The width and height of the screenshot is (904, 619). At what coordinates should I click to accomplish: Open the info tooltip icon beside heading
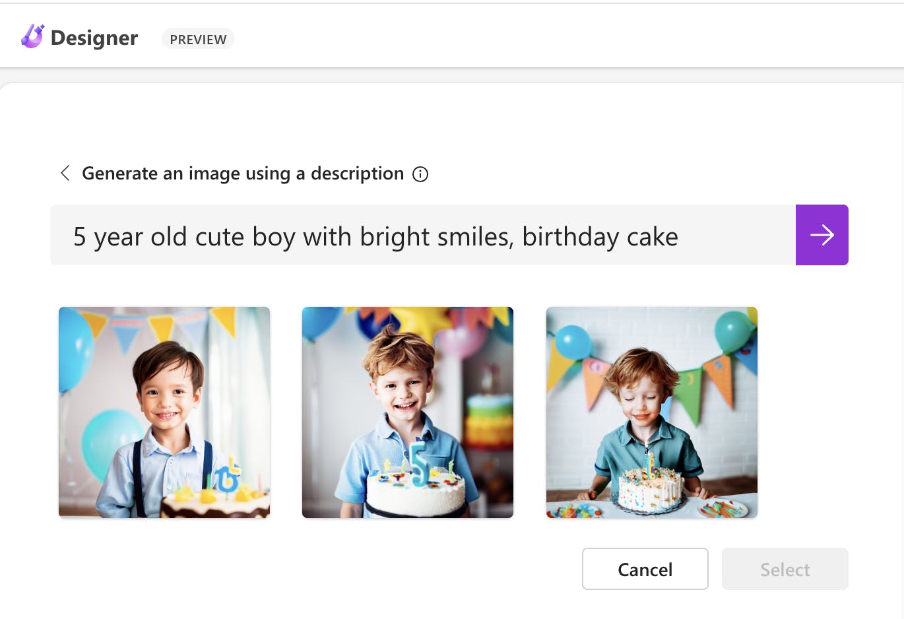(420, 174)
